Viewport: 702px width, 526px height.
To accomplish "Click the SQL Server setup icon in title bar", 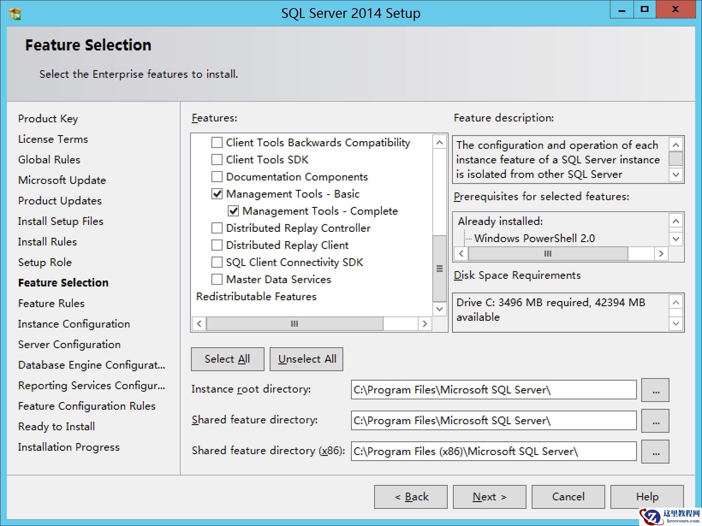I will [x=14, y=13].
